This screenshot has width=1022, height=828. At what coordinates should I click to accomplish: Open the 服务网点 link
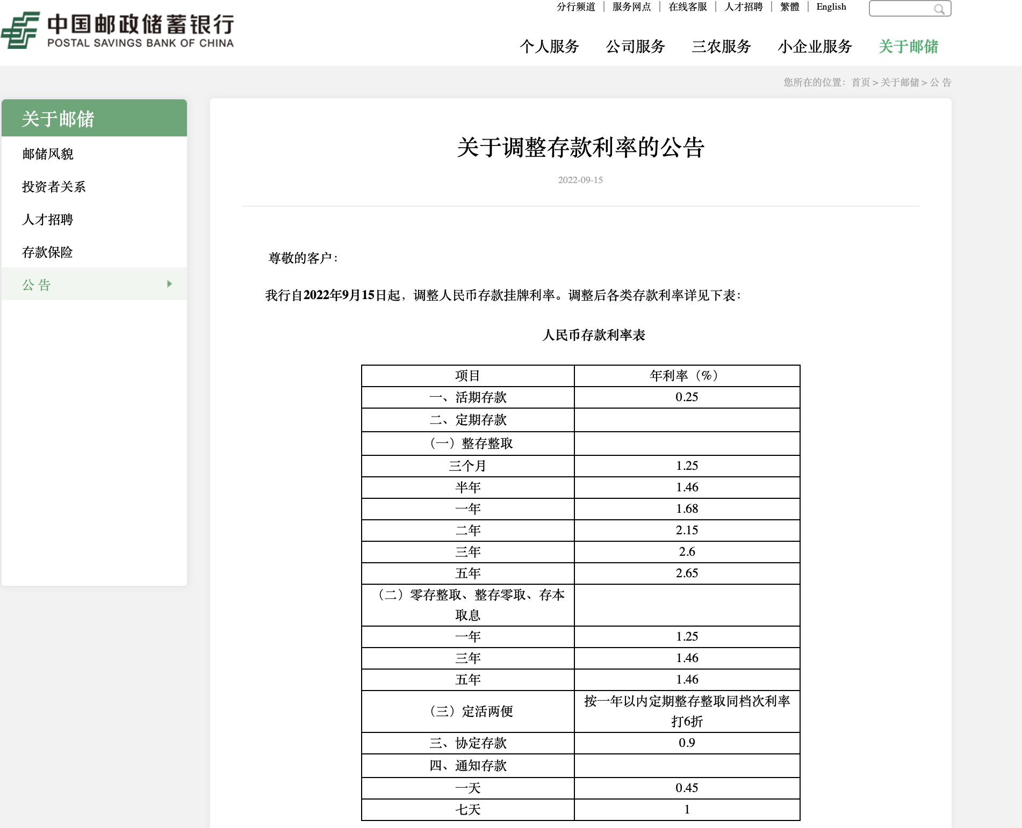point(631,7)
